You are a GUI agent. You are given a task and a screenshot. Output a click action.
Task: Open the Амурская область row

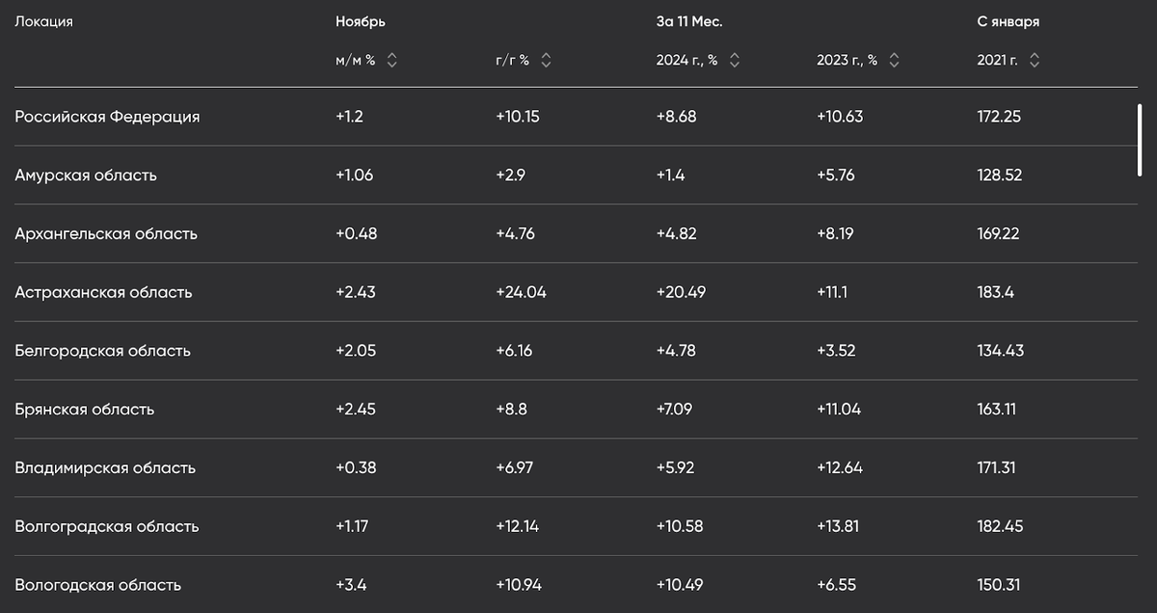click(x=86, y=175)
